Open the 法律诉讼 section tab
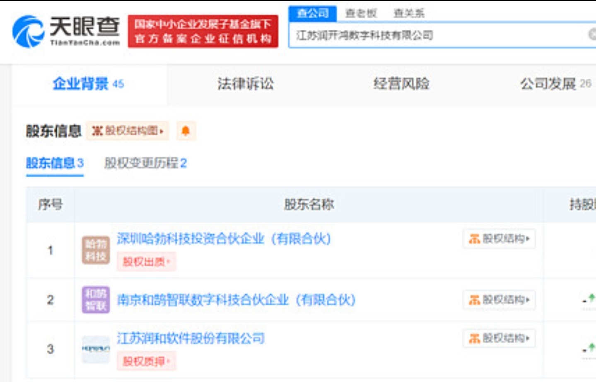The image size is (596, 382). click(x=246, y=84)
